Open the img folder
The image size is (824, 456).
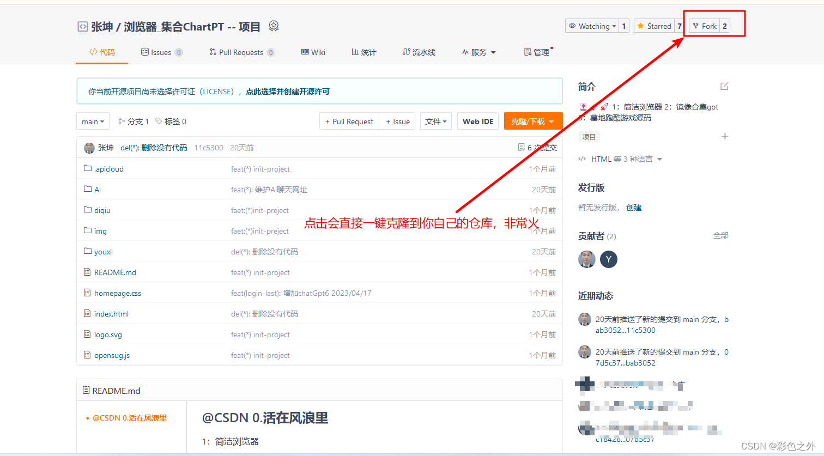coord(100,231)
